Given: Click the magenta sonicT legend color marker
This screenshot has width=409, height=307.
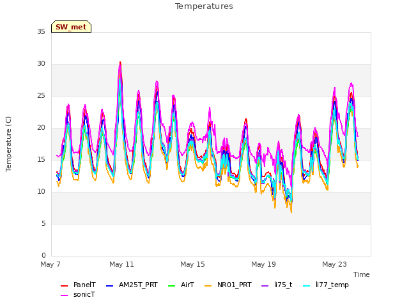Looking at the screenshot, I should [64, 295].
